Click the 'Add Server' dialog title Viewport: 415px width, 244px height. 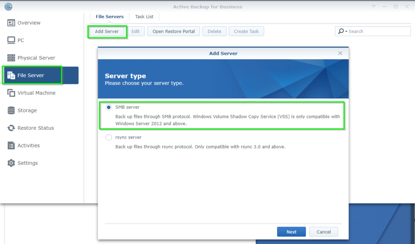(223, 54)
